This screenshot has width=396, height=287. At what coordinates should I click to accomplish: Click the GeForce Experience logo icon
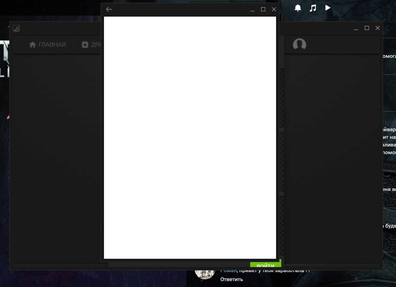coord(16,28)
